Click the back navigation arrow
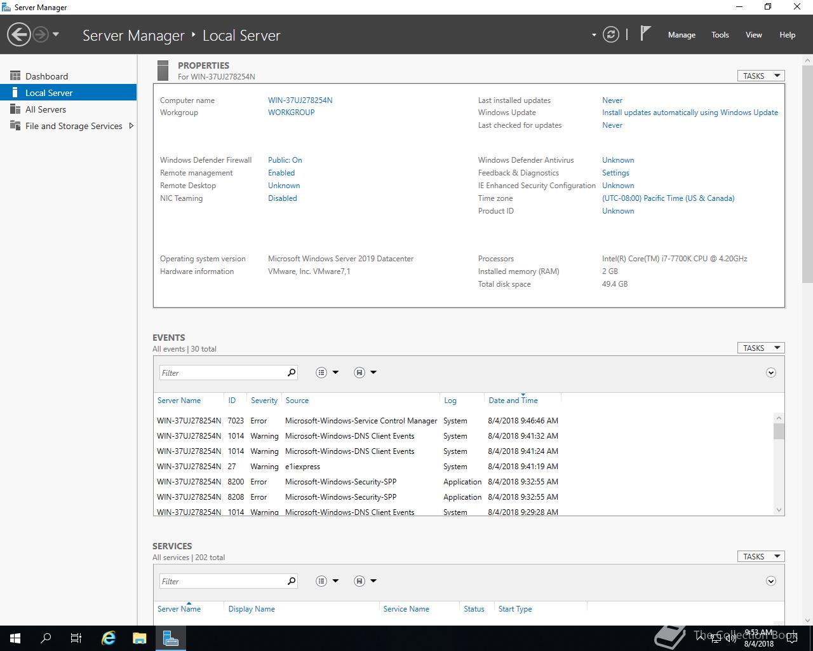Viewport: 813px width, 651px height. (19, 34)
